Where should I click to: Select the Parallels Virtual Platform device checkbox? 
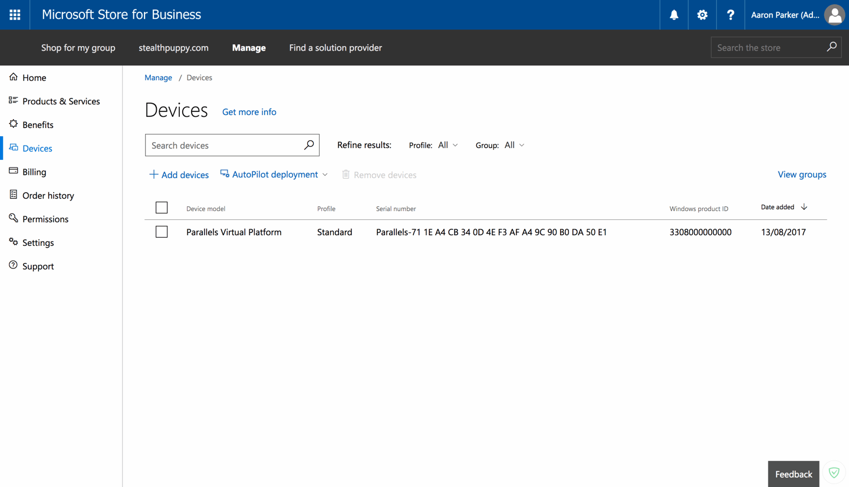coord(162,232)
